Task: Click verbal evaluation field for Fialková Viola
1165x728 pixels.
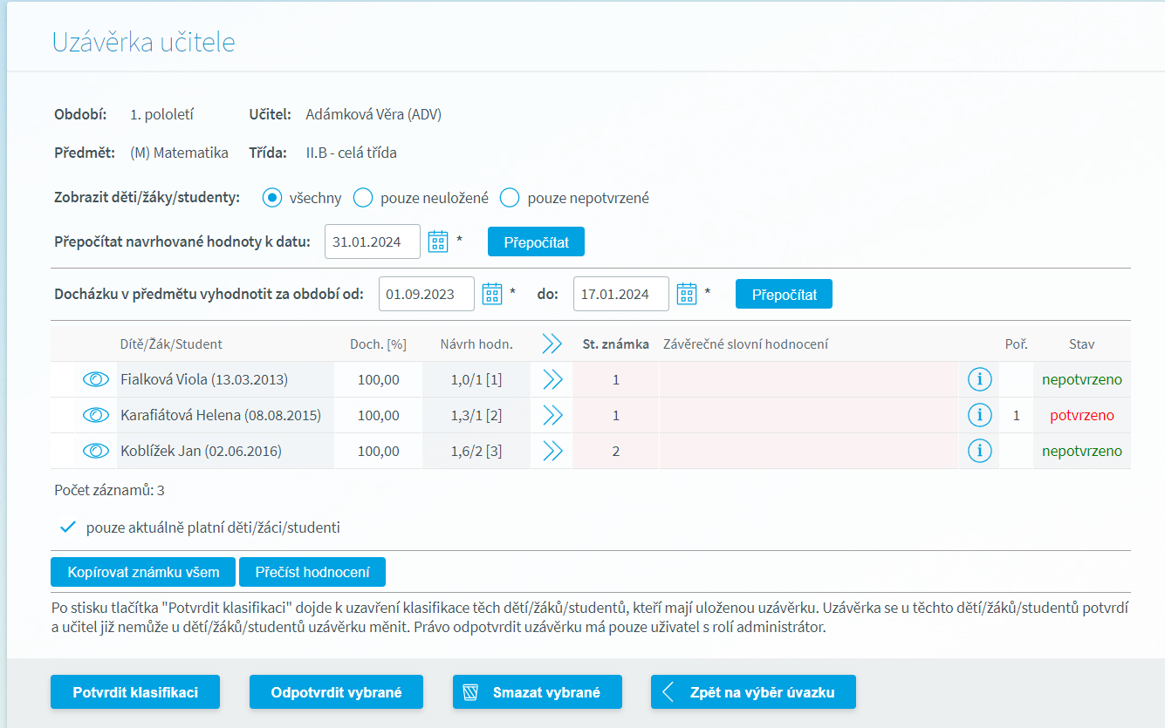Action: click(808, 379)
